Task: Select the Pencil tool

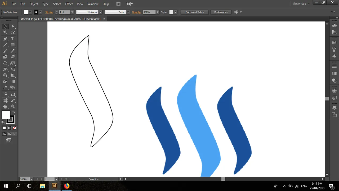Action: click(x=13, y=51)
